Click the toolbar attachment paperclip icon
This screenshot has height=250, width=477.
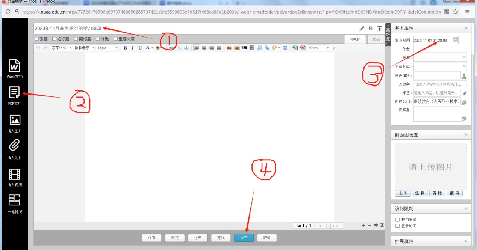(267, 48)
